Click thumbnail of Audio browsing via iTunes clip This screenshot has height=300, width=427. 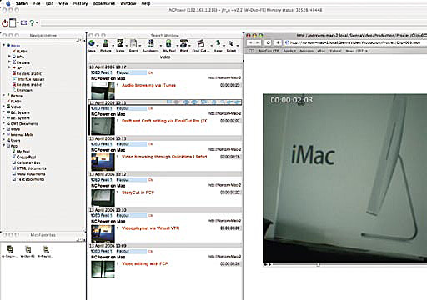pos(103,91)
